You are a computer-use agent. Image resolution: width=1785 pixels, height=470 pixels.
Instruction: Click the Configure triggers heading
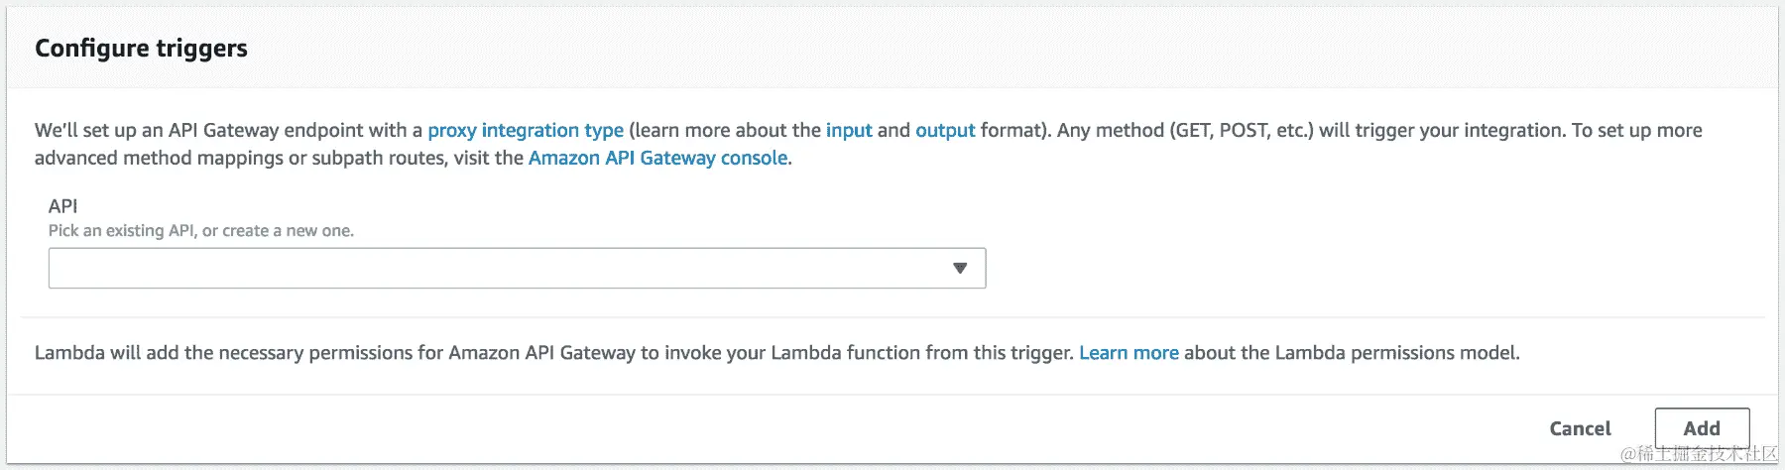coord(141,49)
